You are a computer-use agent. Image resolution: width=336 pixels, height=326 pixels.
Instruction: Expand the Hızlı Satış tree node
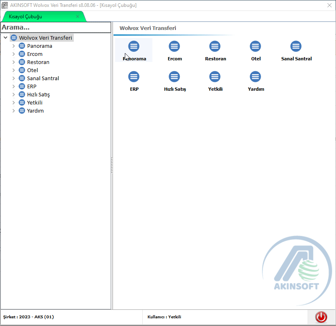click(13, 95)
